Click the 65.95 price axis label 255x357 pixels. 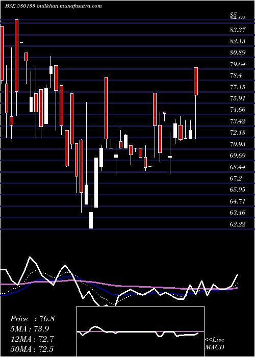tap(238, 190)
